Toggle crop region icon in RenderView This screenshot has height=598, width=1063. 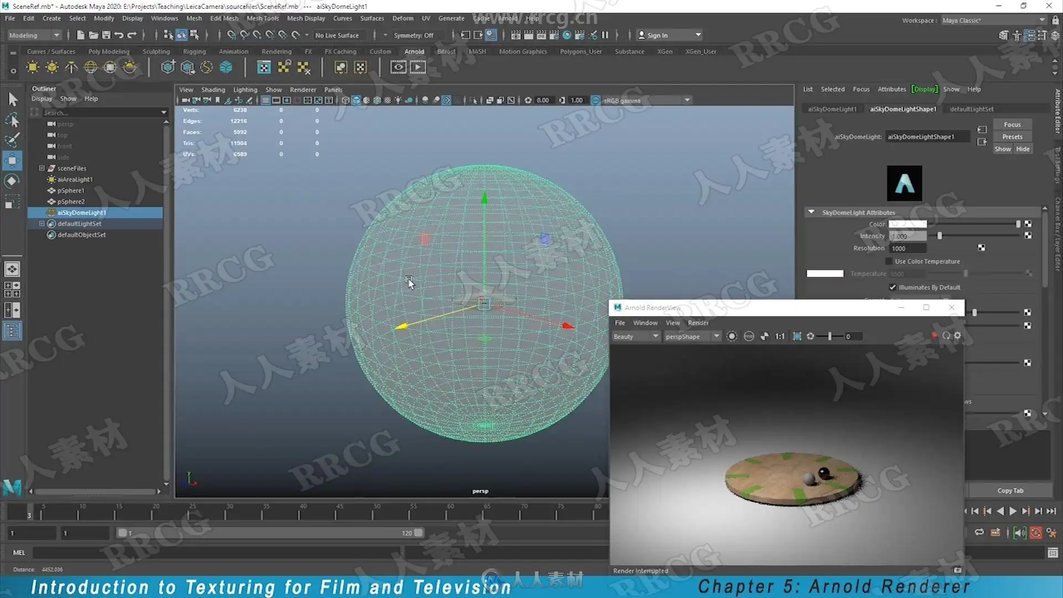coord(797,336)
